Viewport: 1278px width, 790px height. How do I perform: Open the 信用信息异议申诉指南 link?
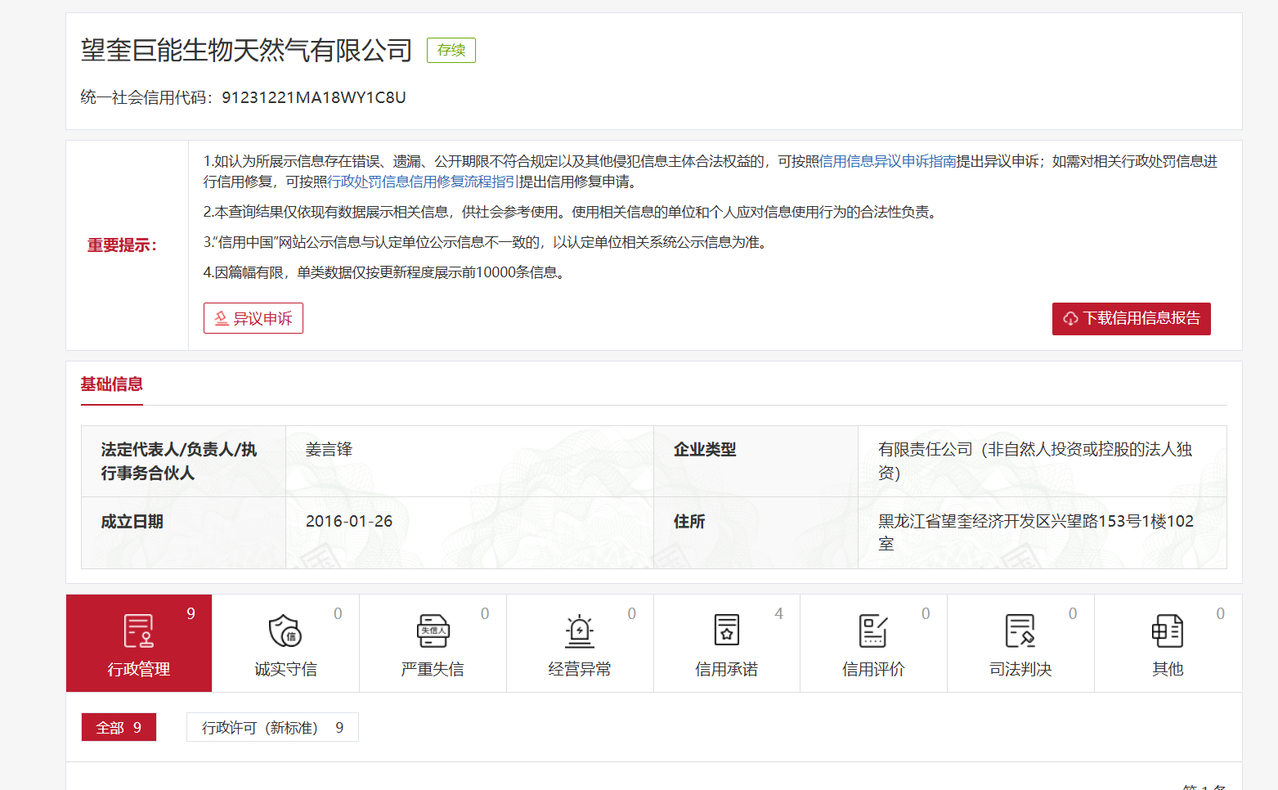click(888, 161)
